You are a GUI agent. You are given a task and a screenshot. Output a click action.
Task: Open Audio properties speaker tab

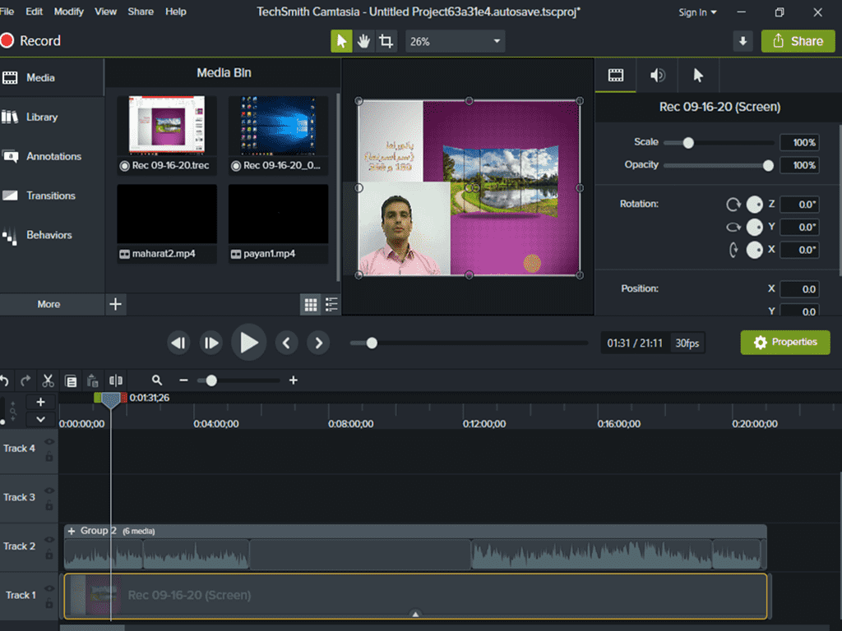pyautogui.click(x=657, y=76)
